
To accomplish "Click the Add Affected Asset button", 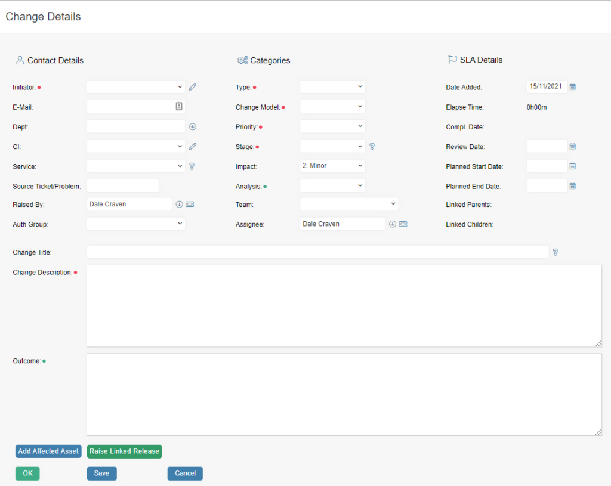I will coord(48,451).
